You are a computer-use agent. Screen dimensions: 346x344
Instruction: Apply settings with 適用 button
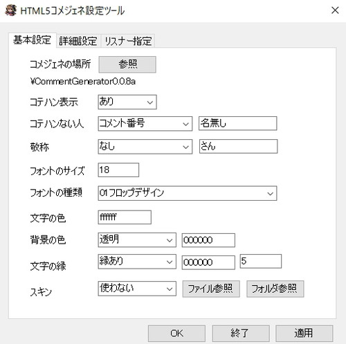pyautogui.click(x=304, y=334)
